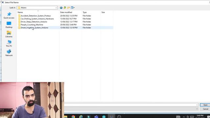This screenshot has width=210, height=118.
Task: Click the file name input field
Action: 130,105
